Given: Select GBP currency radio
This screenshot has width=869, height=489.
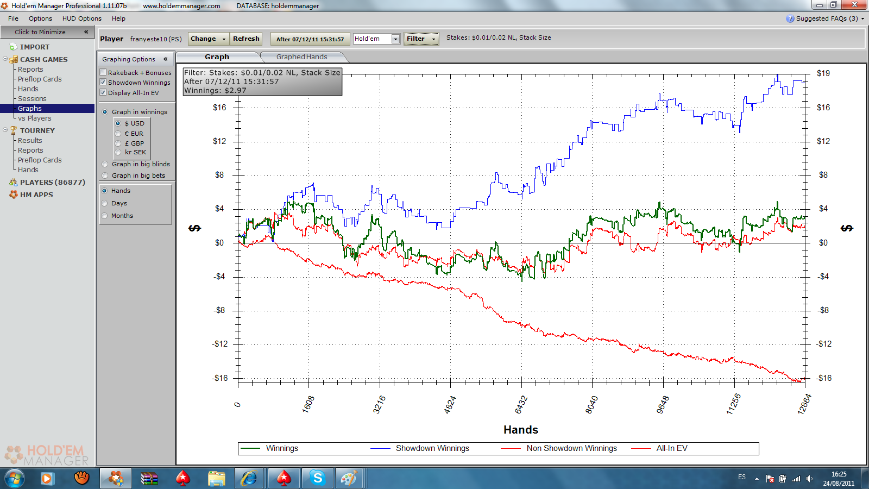Looking at the screenshot, I should tap(118, 143).
